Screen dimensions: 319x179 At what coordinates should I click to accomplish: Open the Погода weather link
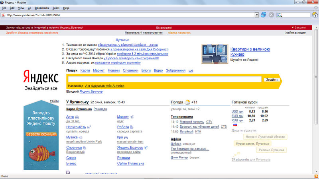point(177,102)
